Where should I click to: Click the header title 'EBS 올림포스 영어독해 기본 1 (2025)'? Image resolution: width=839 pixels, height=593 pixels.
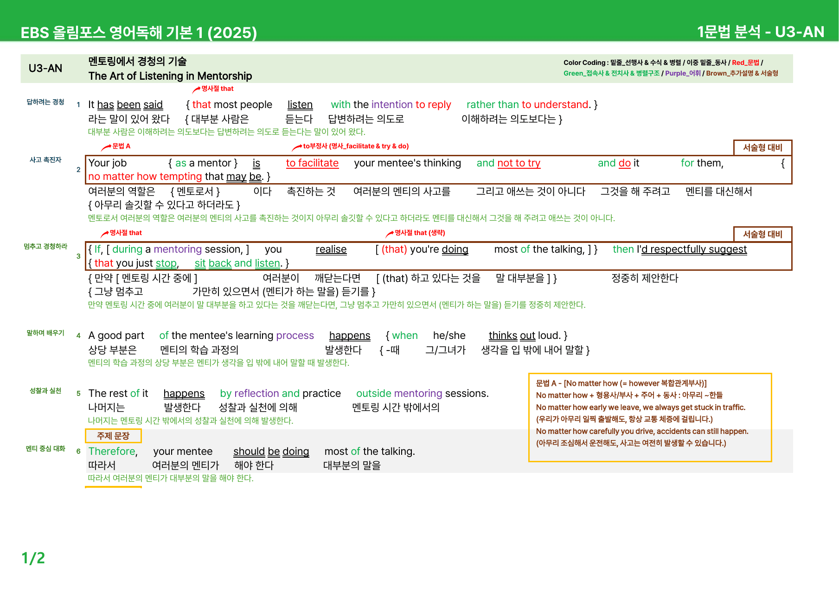pos(139,32)
